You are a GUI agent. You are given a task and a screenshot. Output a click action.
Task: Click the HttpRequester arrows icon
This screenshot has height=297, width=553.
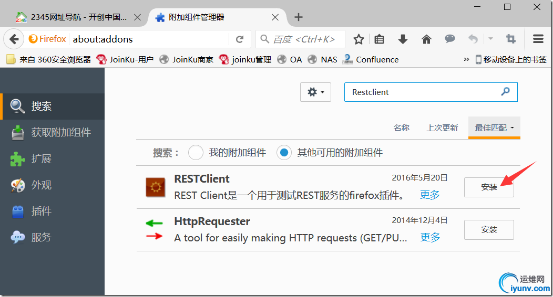point(154,229)
